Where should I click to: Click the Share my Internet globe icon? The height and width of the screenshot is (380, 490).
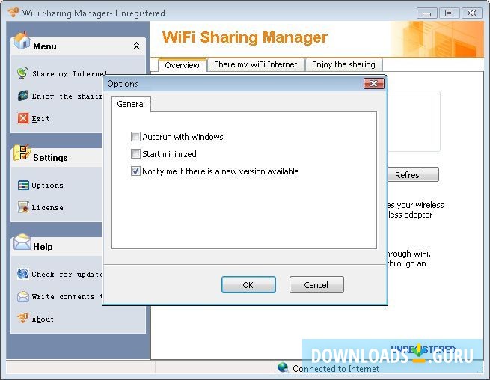[22, 73]
